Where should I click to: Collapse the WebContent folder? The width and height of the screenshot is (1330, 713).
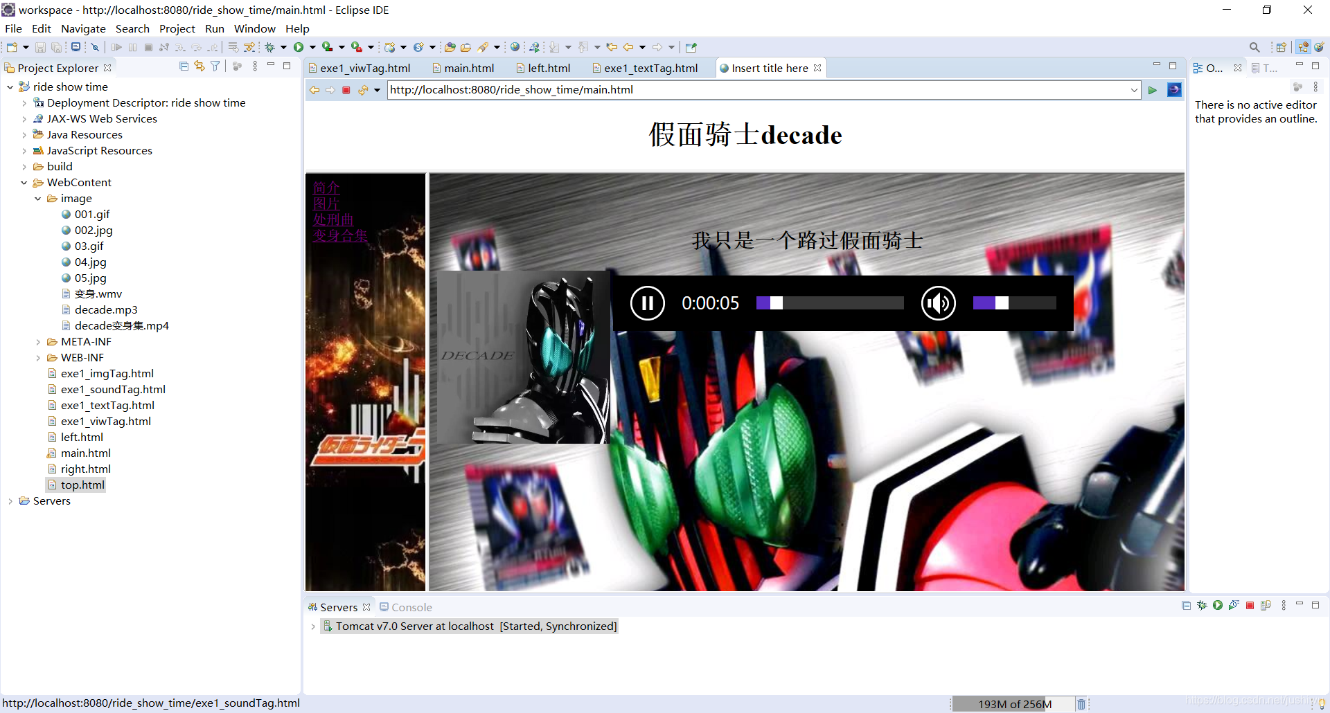(24, 183)
